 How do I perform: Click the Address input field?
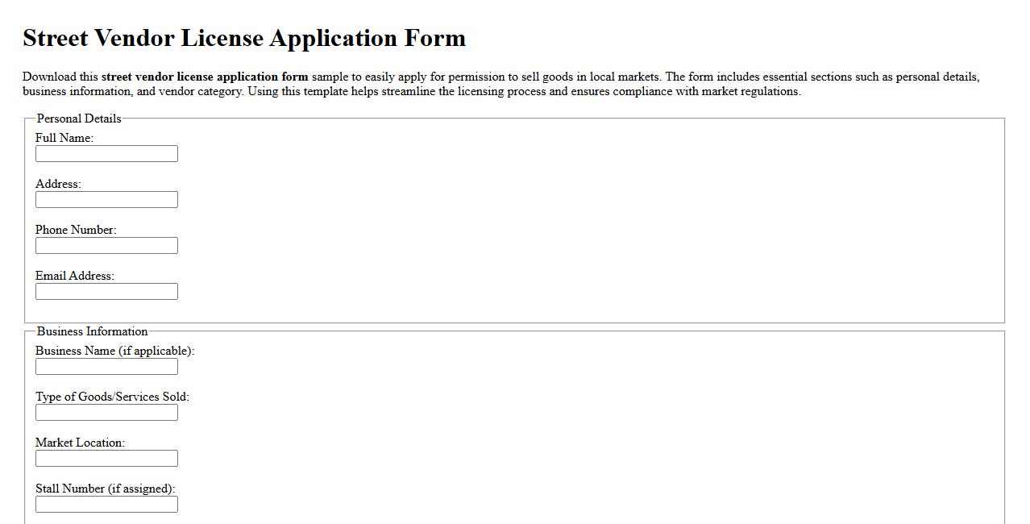[x=106, y=199]
